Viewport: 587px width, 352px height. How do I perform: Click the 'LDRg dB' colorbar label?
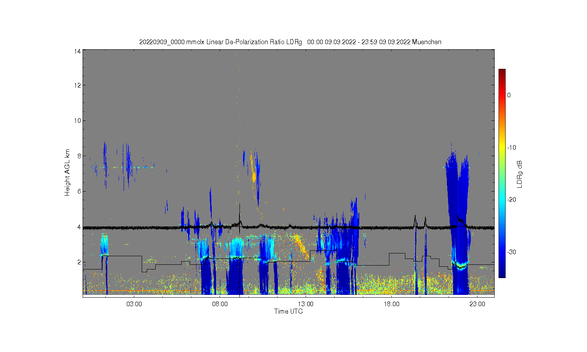coord(520,174)
